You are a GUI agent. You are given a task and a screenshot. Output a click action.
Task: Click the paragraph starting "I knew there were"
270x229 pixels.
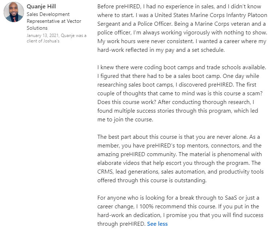point(182,93)
